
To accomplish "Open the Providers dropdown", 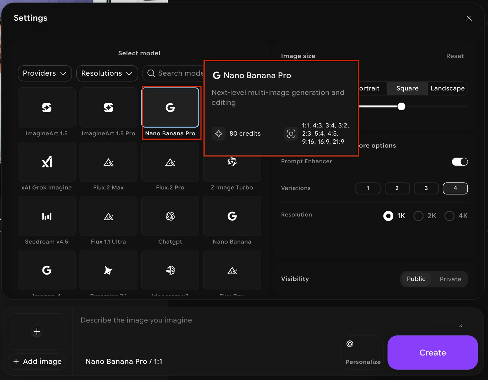I will [x=45, y=73].
